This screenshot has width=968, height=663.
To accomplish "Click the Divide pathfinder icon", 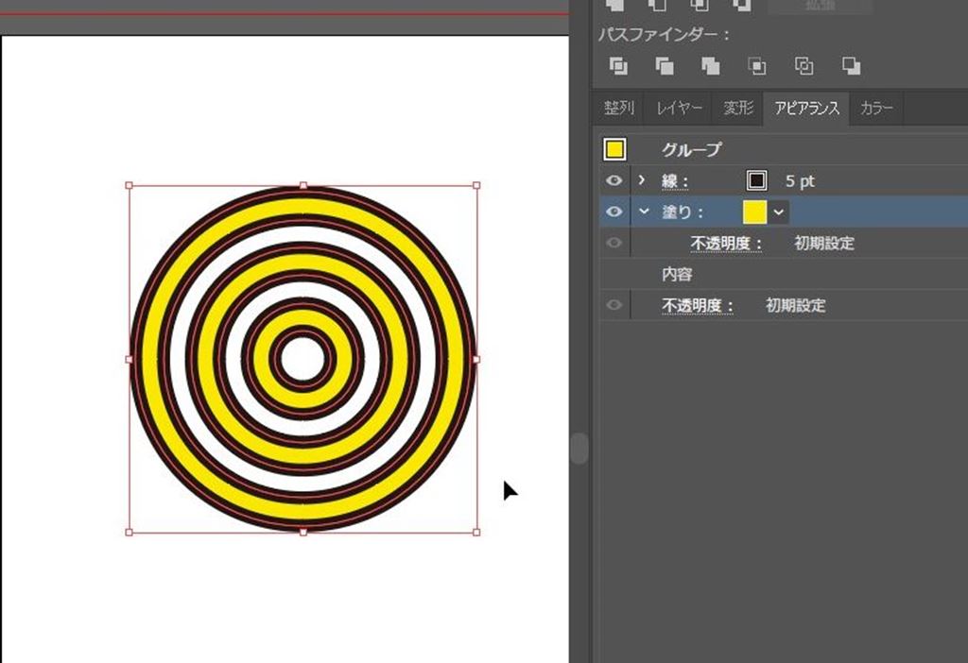I will point(618,66).
